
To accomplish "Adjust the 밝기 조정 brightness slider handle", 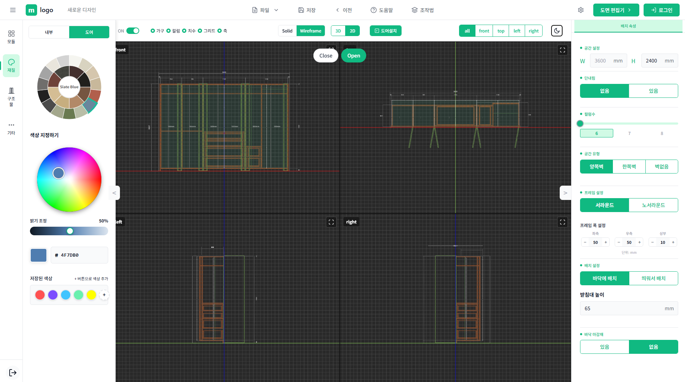I will (x=70, y=231).
